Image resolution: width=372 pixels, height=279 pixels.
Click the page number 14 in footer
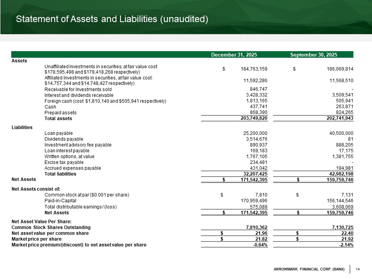tap(358, 269)
